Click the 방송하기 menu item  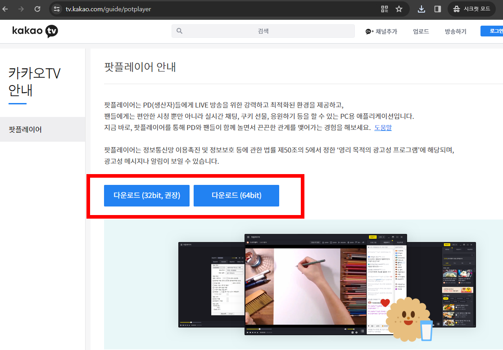455,31
